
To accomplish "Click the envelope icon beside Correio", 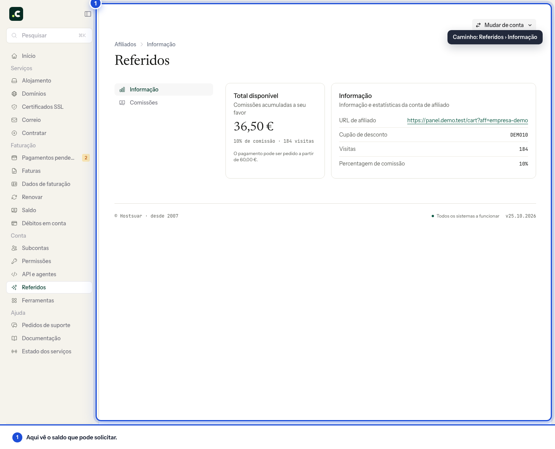I will click(14, 120).
